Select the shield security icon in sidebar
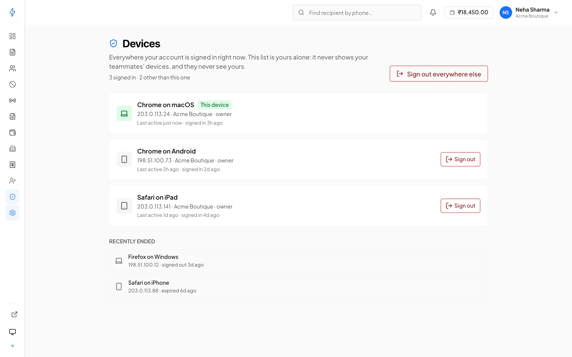 pyautogui.click(x=12, y=197)
